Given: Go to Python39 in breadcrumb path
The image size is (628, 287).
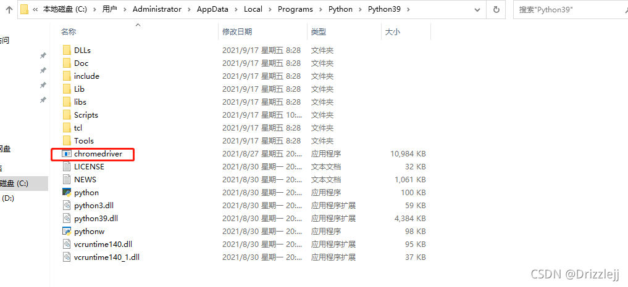Looking at the screenshot, I should tap(384, 9).
